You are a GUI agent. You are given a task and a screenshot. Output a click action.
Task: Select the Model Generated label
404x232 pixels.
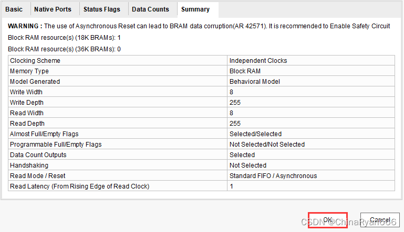tap(35, 82)
